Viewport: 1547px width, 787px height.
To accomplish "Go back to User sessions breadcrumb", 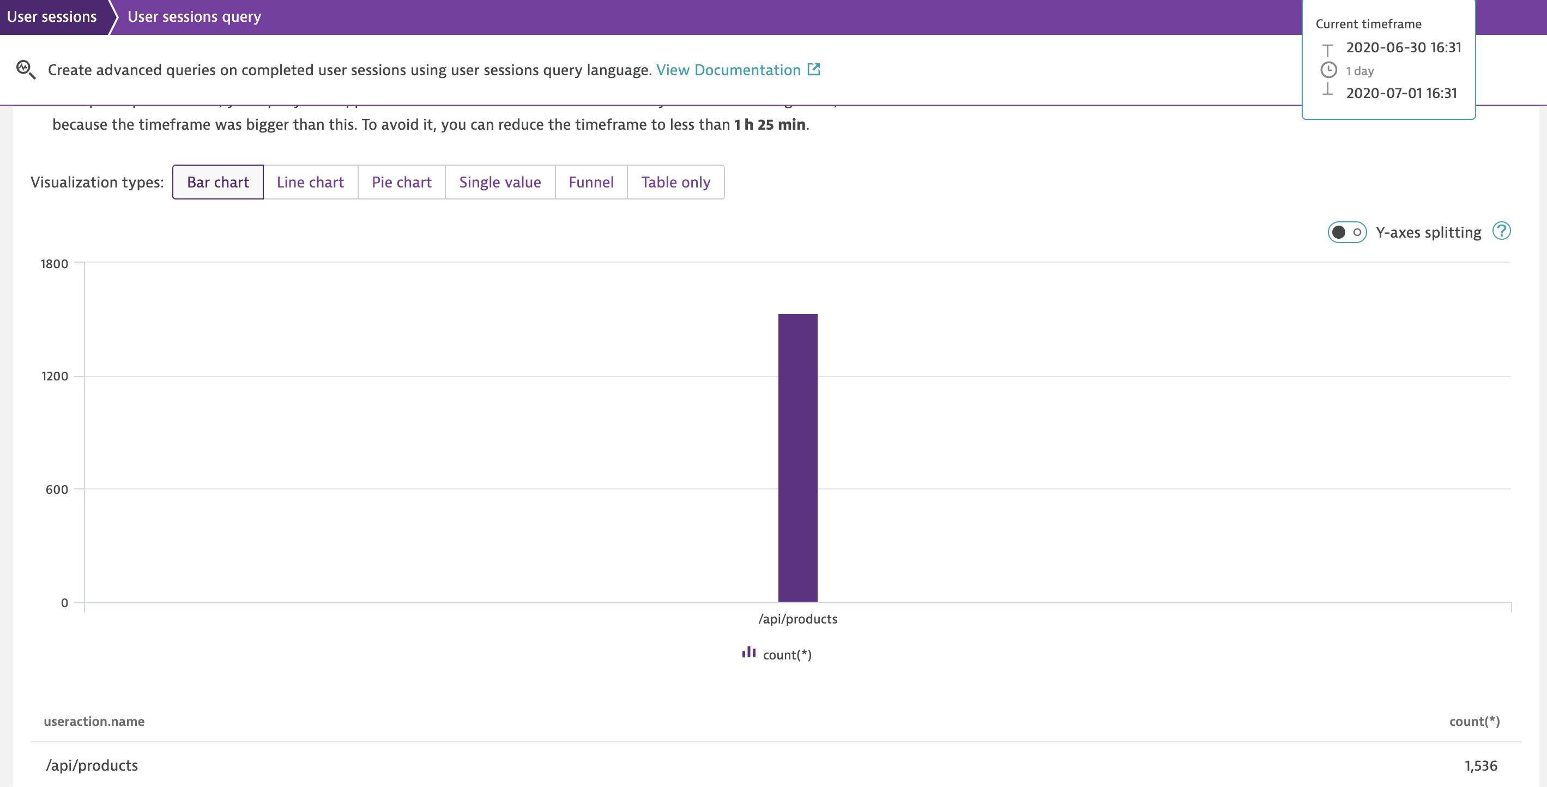I will tap(52, 17).
